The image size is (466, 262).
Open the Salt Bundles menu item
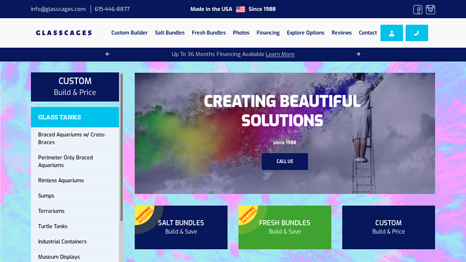[170, 33]
